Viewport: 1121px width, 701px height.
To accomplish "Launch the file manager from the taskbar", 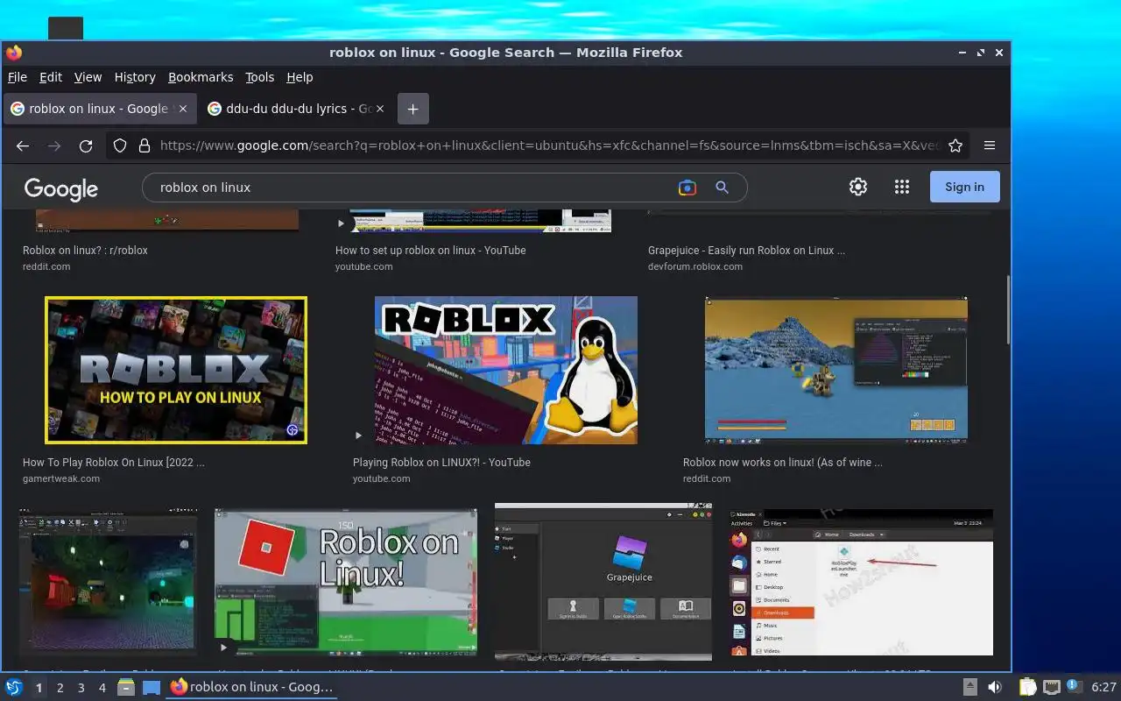I will pos(126,688).
